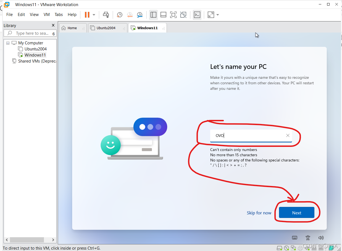
Task: Enter full screen mode icon
Action: [x=173, y=15]
